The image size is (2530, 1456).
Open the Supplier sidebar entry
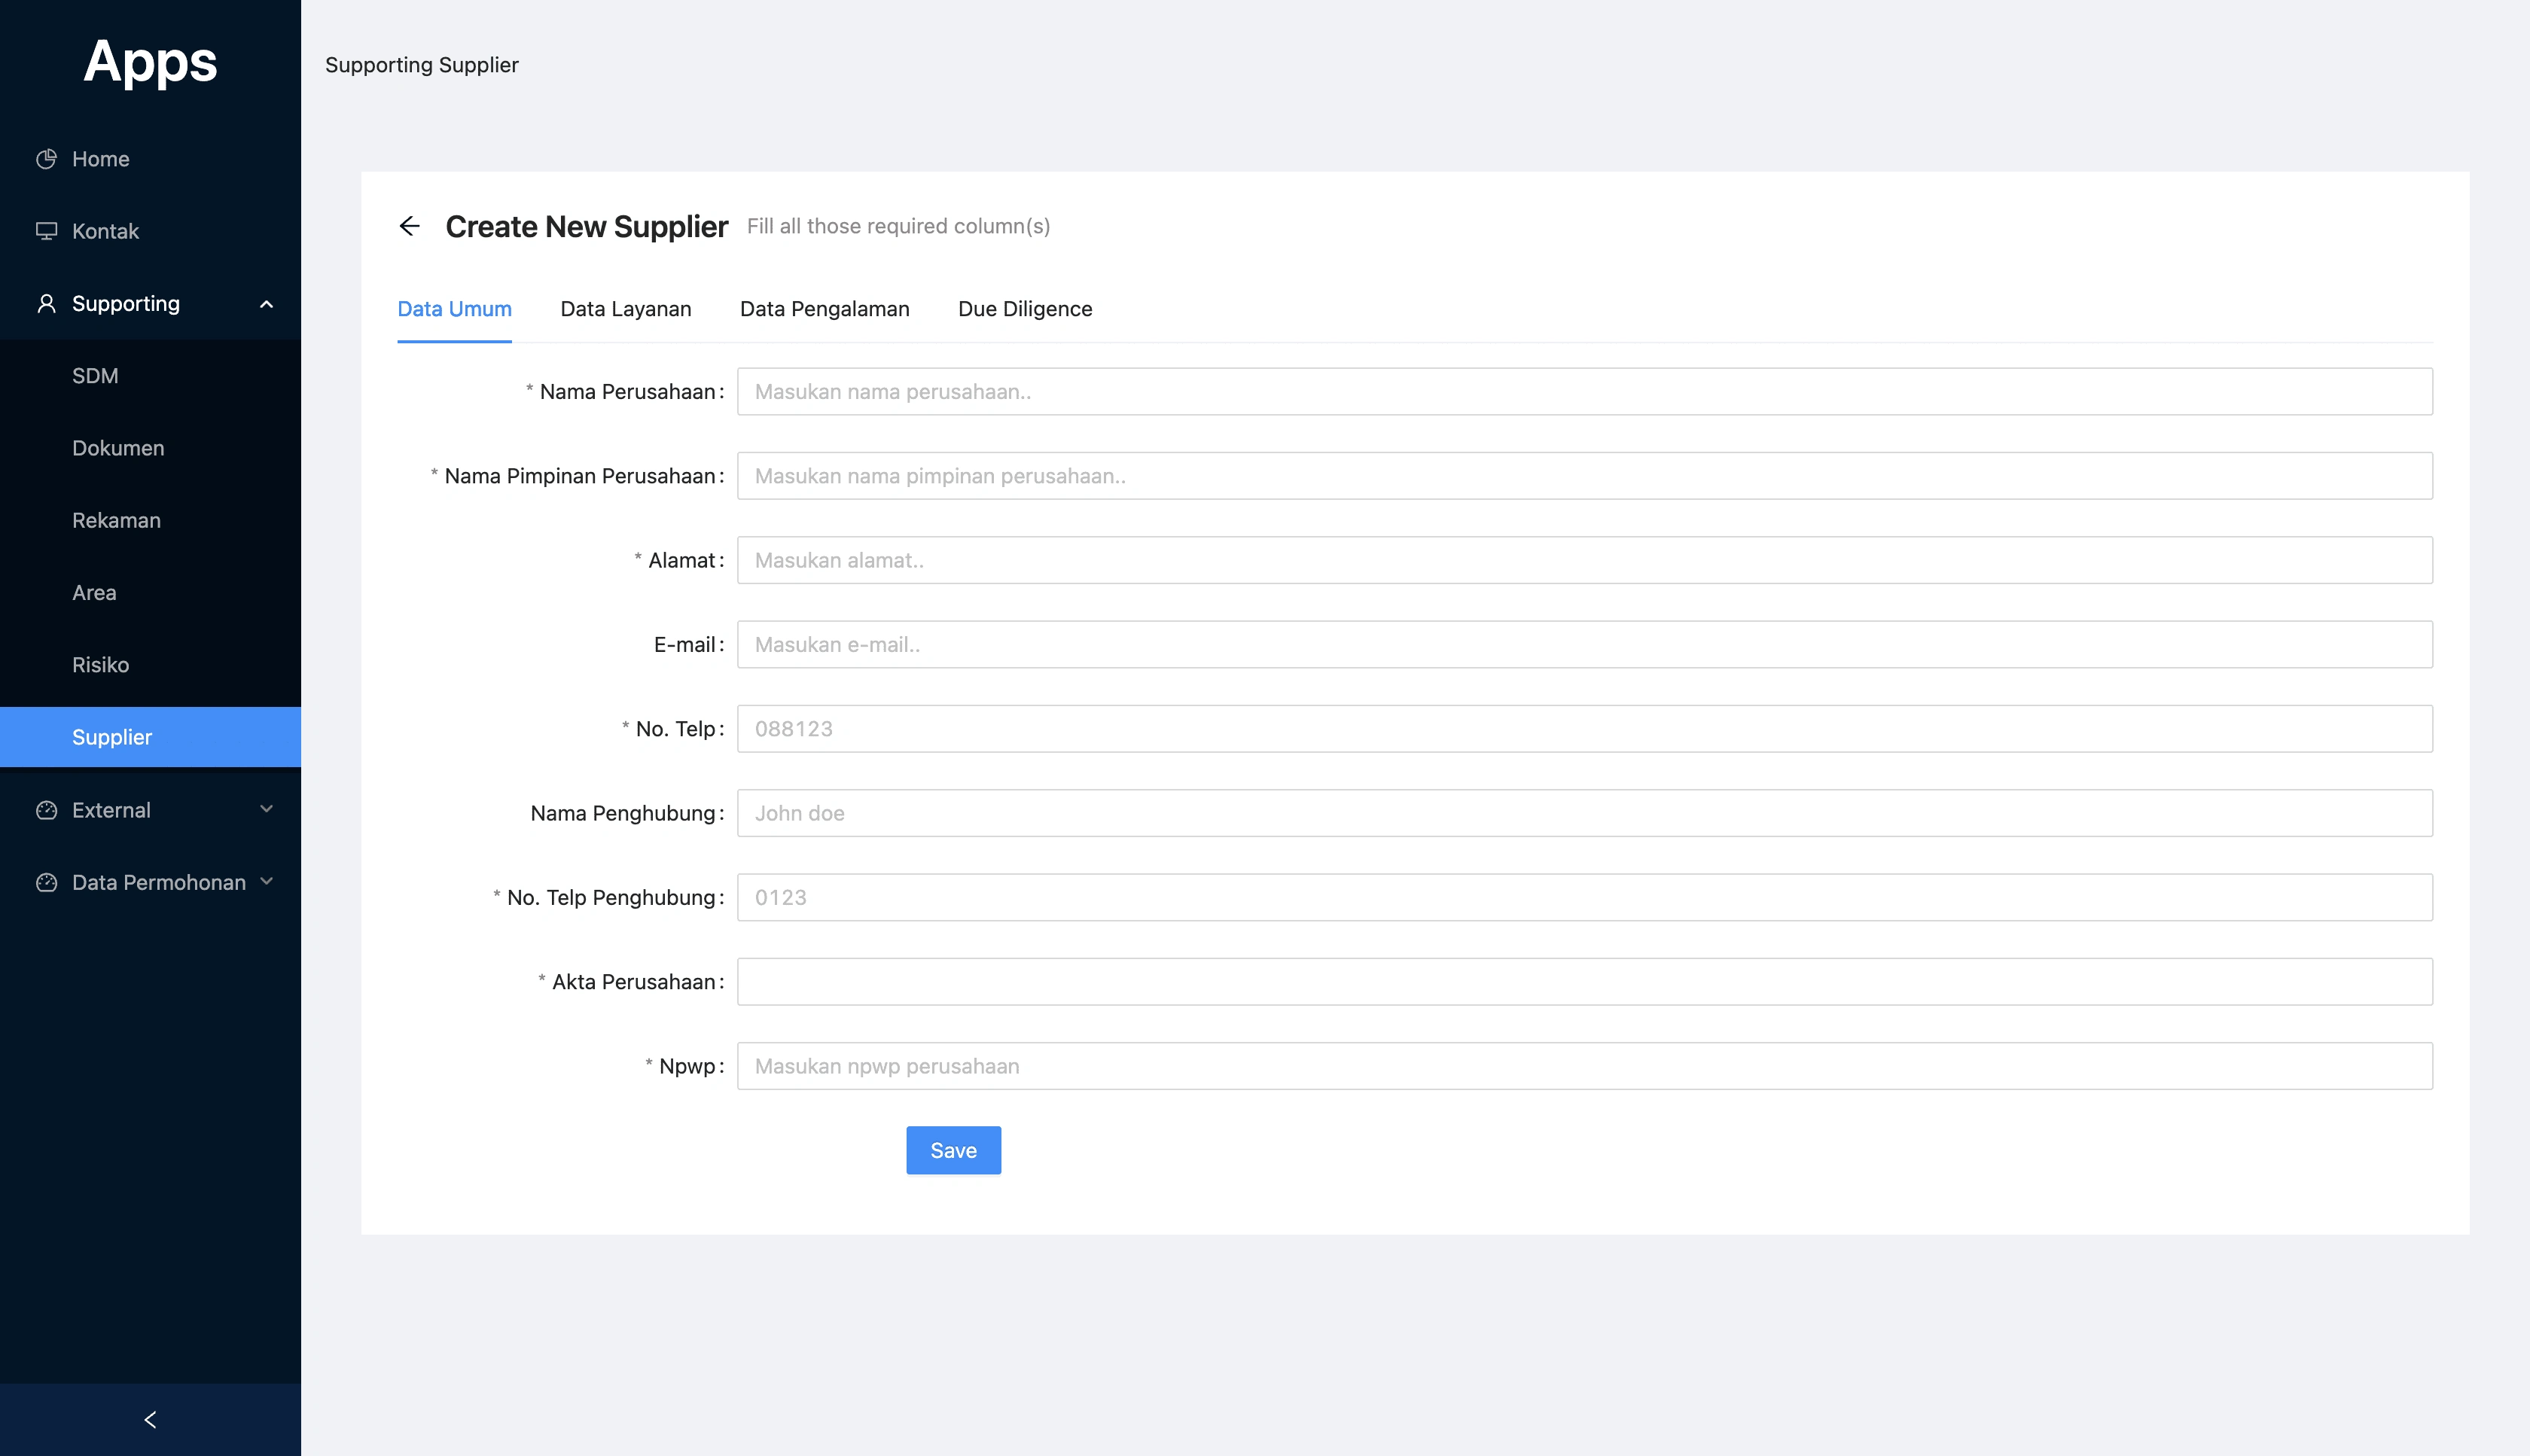click(x=112, y=737)
